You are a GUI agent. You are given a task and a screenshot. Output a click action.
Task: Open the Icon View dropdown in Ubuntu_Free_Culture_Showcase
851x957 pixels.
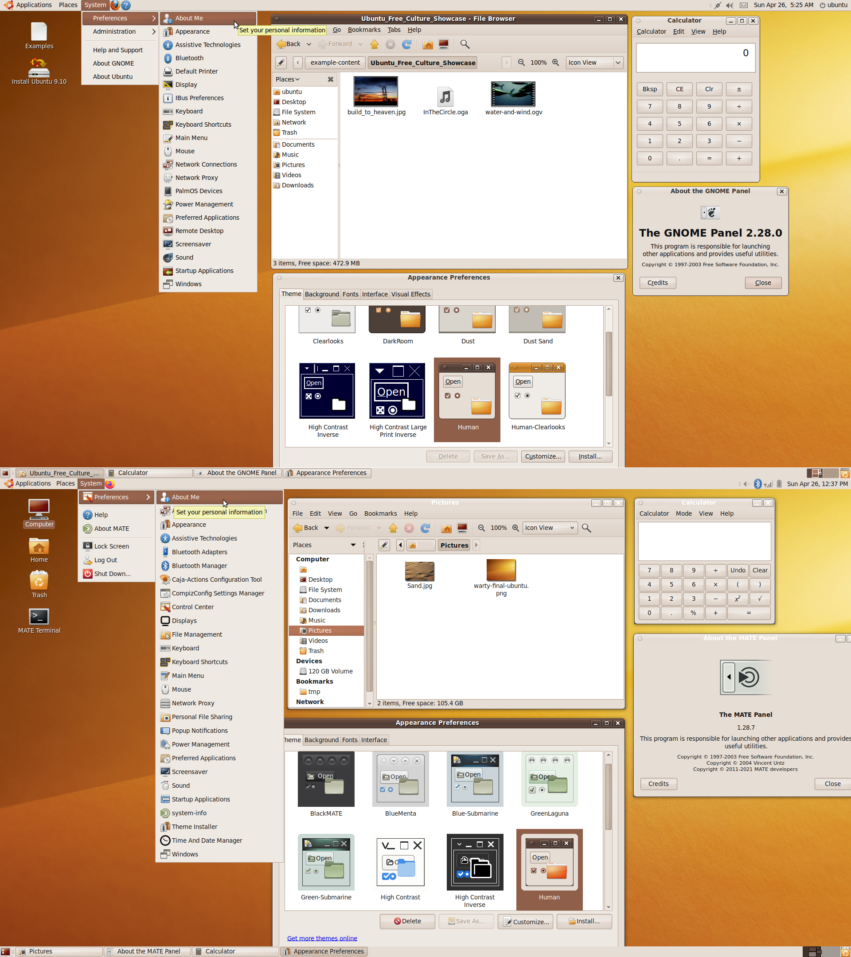click(594, 62)
